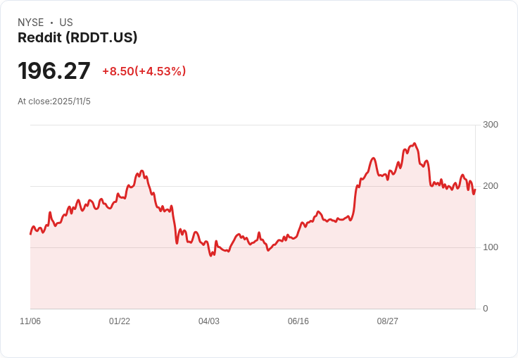Click the 11/06 date axis label

pos(30,321)
